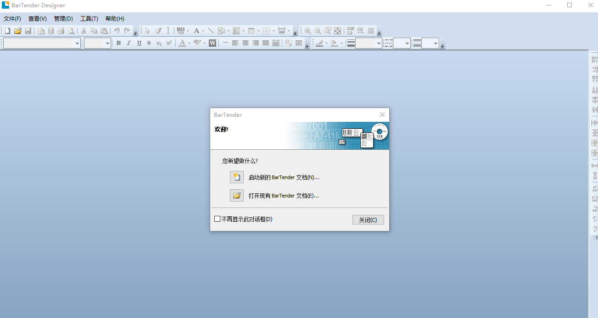The image size is (598, 318).
Task: Open Print Preview magnifier icon
Action: tap(71, 31)
